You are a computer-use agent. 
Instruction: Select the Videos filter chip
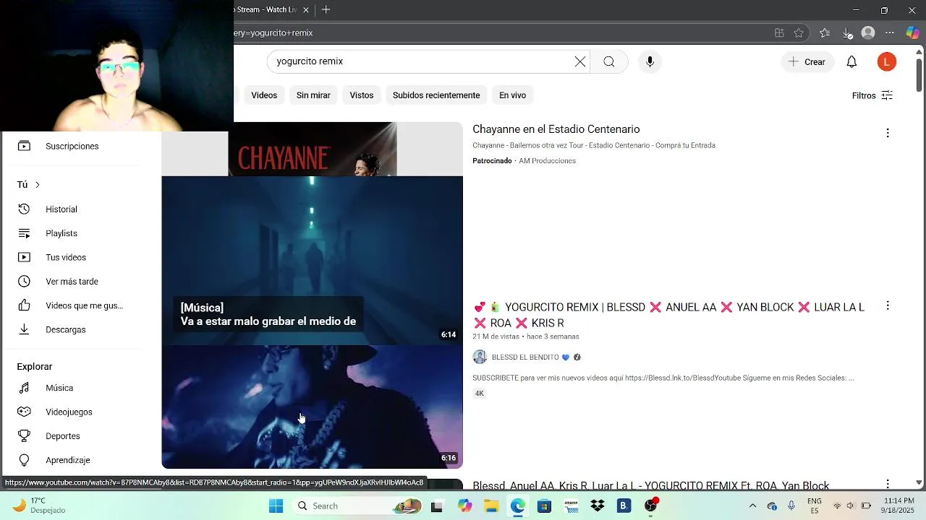(264, 95)
